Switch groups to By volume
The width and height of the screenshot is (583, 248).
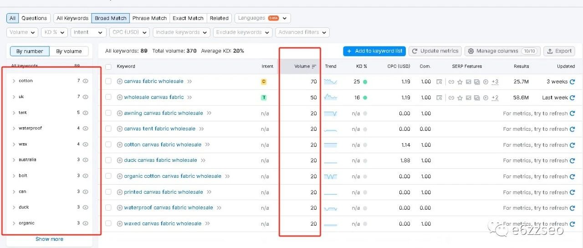point(69,51)
